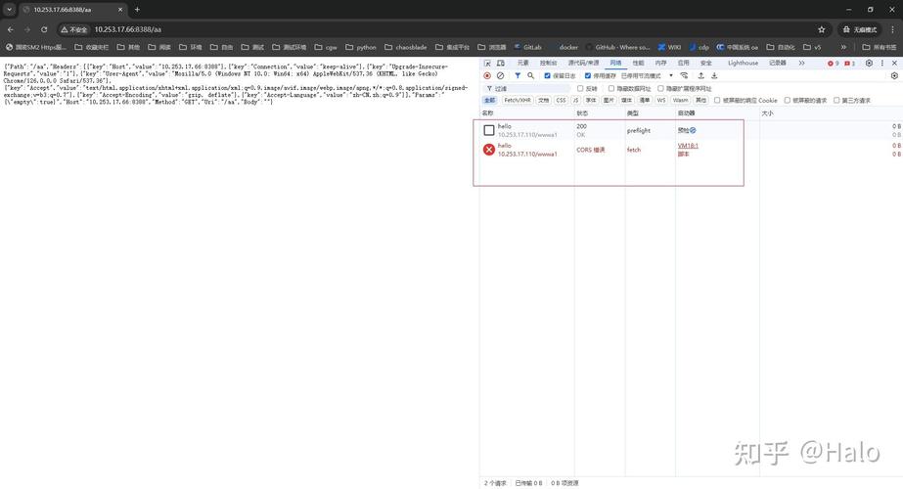Click the red error count badge
903x489 pixels.
833,63
